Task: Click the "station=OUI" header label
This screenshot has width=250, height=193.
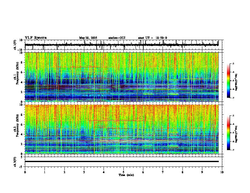Action: pyautogui.click(x=117, y=38)
